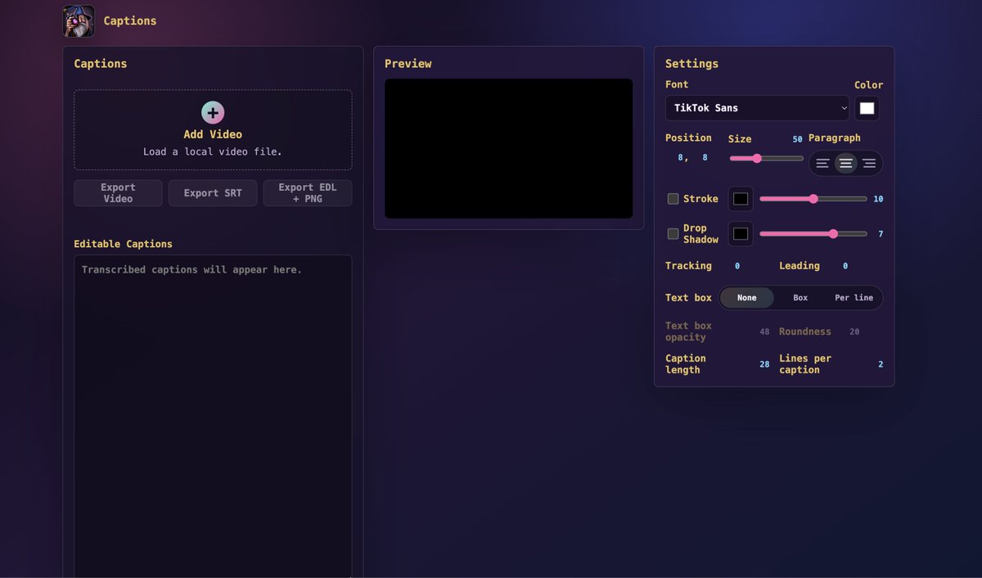
Task: Click Export EDL + PNG button
Action: pos(308,193)
